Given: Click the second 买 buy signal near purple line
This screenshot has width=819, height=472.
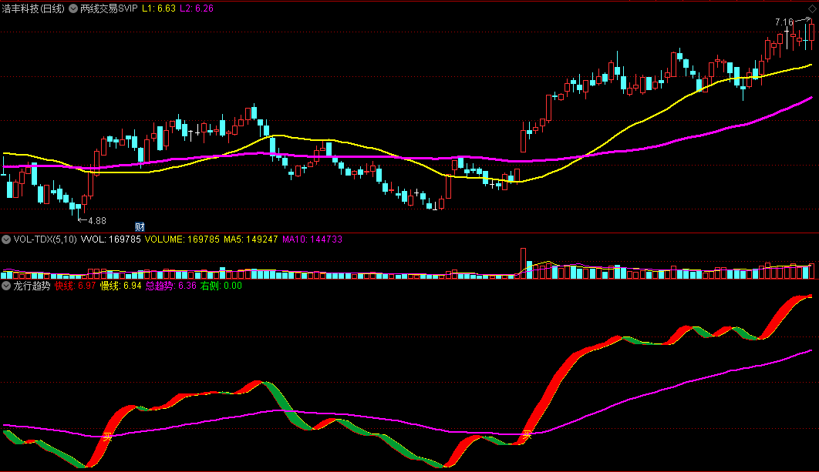Looking at the screenshot, I should click(527, 434).
